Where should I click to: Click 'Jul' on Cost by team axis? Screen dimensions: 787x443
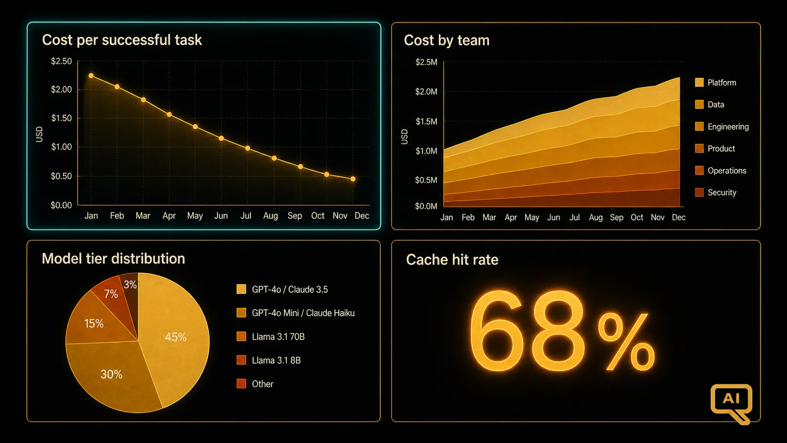(x=575, y=217)
